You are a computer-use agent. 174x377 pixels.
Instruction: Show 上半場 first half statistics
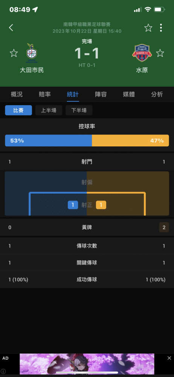[x=49, y=110]
